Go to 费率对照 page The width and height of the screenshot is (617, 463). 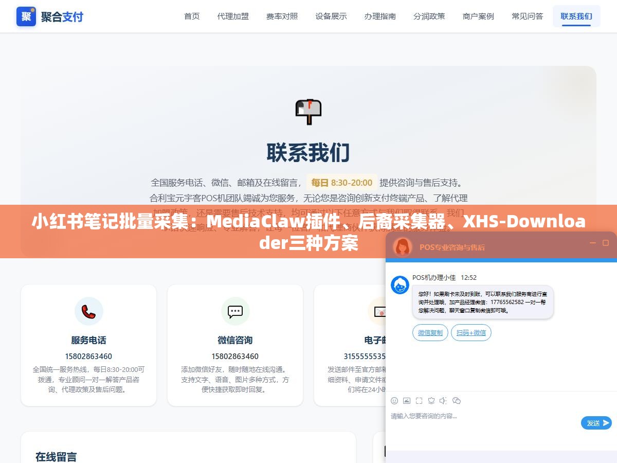[282, 16]
